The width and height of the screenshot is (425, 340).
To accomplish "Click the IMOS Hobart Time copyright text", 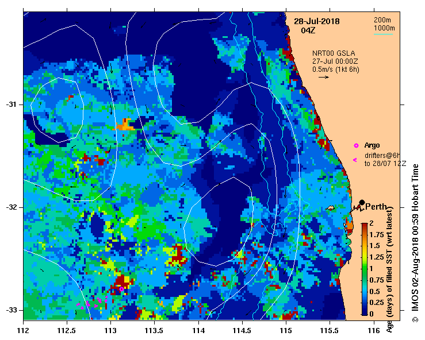I will [415, 244].
